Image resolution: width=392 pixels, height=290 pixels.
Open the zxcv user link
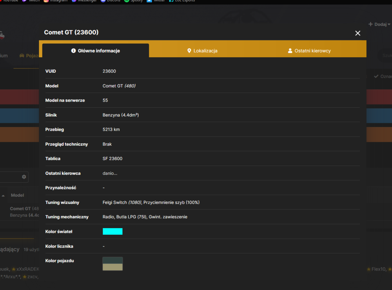click(x=32, y=277)
